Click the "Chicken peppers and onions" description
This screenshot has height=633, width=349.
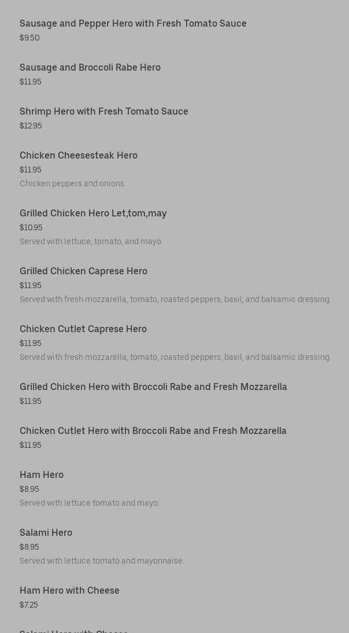click(73, 184)
